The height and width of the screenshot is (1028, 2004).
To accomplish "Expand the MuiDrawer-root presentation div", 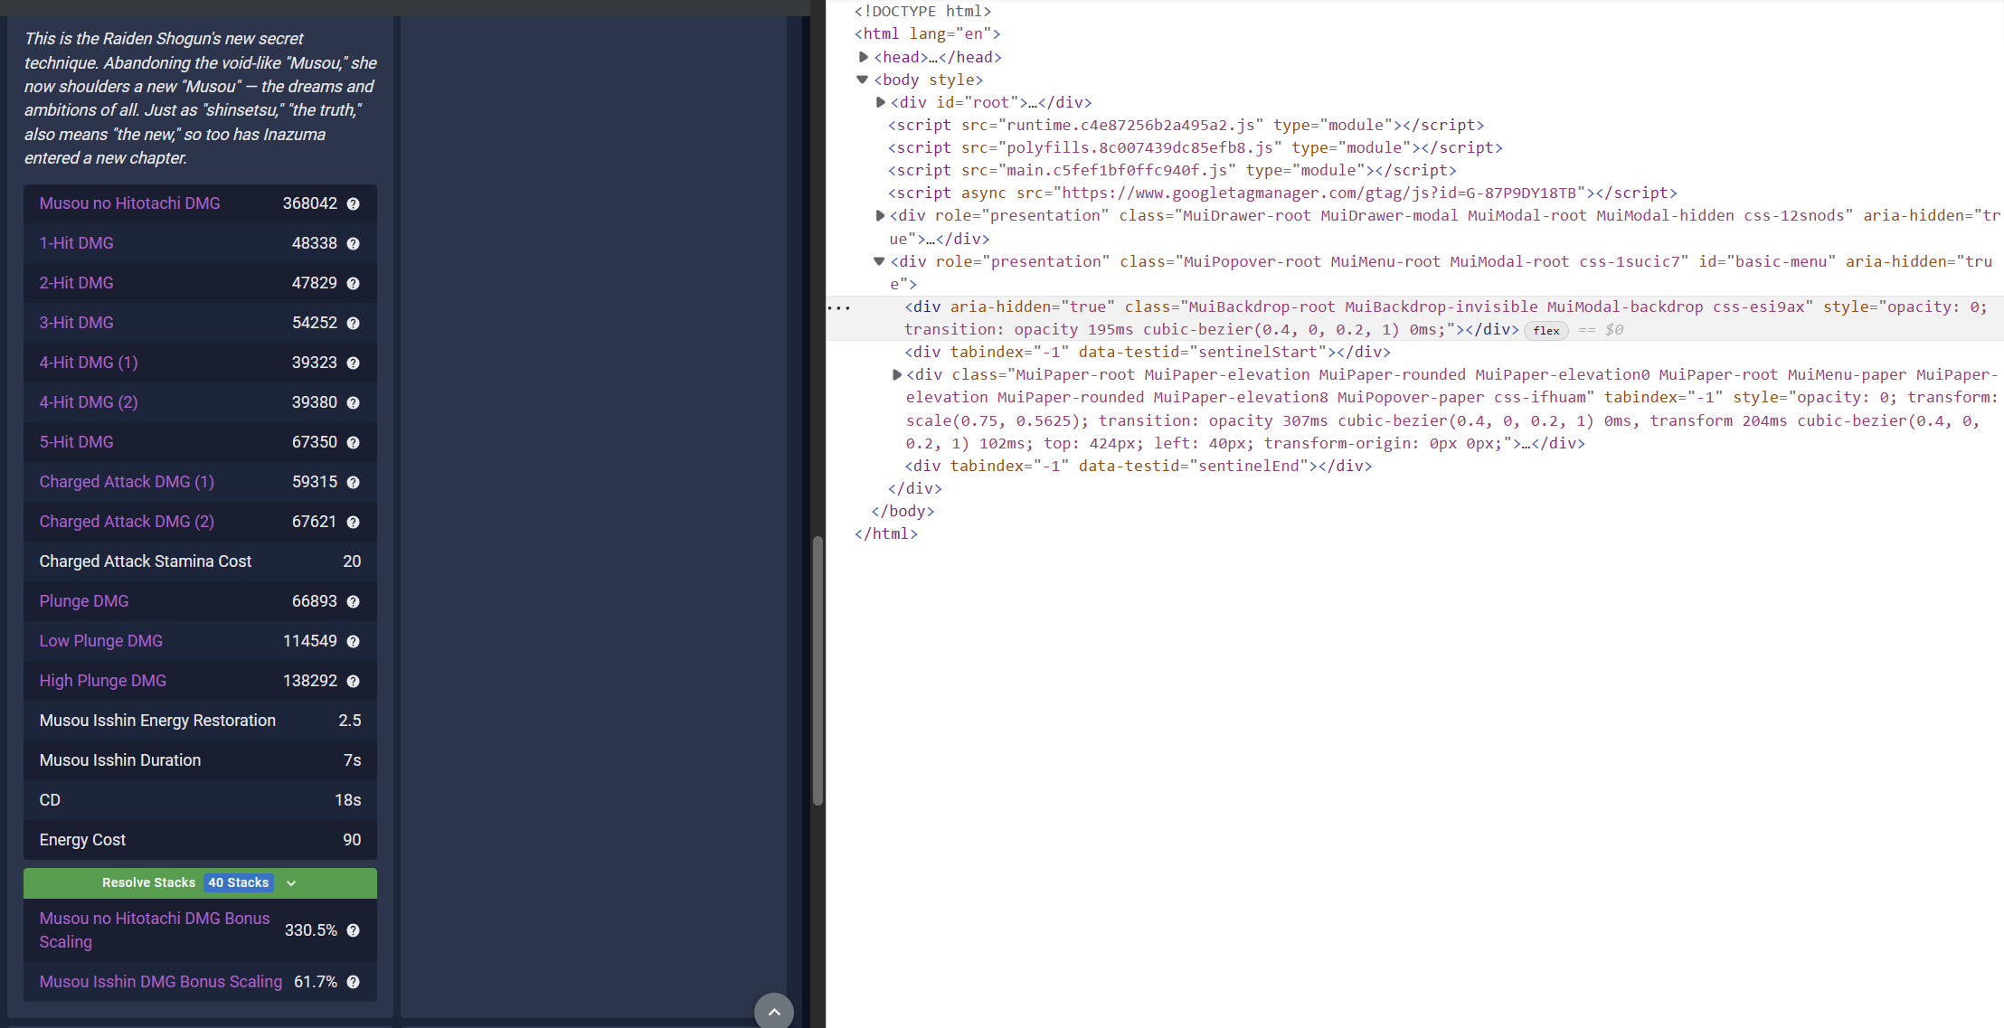I will pyautogui.click(x=879, y=215).
